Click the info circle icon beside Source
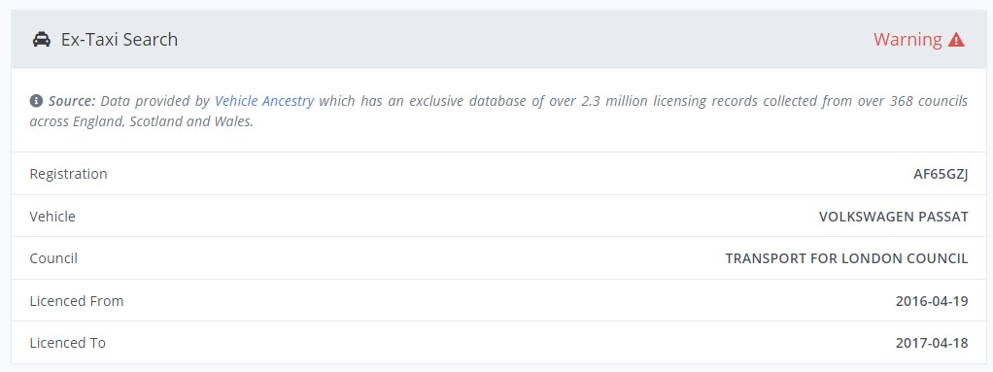Screen dimensions: 993x372 click(36, 101)
